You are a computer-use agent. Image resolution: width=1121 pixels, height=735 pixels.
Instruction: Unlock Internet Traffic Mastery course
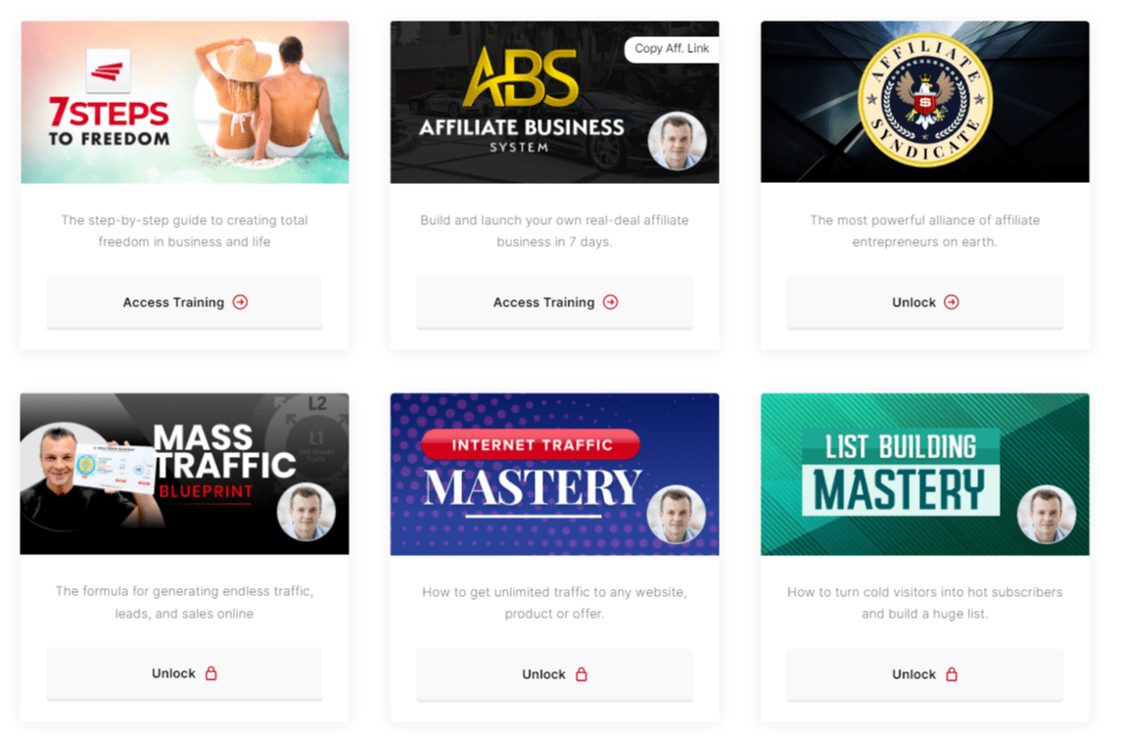pos(555,674)
